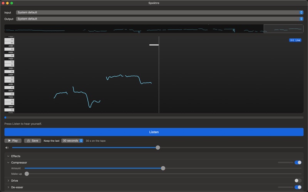The width and height of the screenshot is (308, 192).
Task: Click the speaker volume icon
Action: pos(7,147)
